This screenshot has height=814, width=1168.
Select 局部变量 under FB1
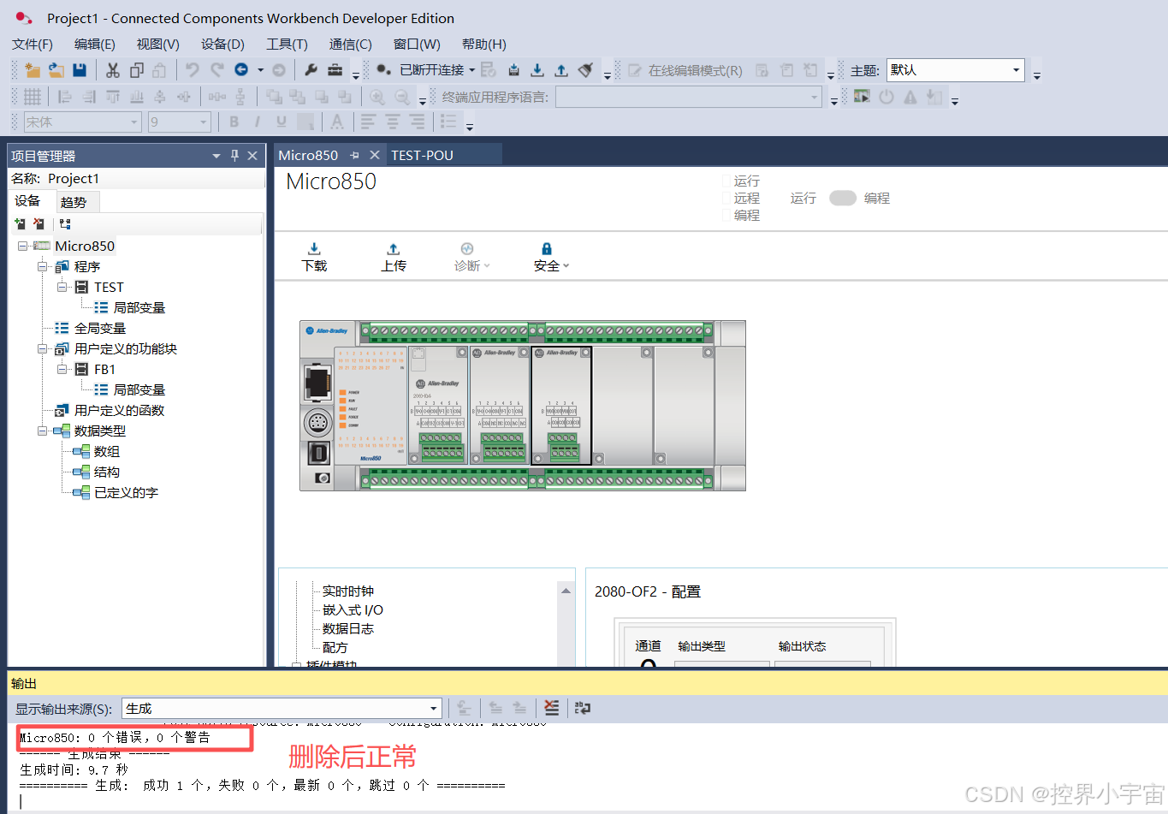[139, 389]
